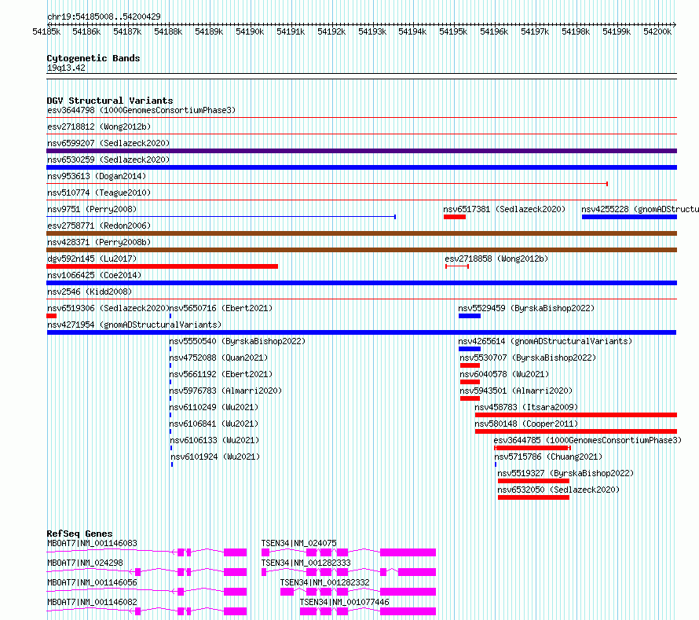This screenshot has width=699, height=620.
Task: Select the nsv6517381 (Sedlazeck2020) red bar
Action: click(x=455, y=217)
